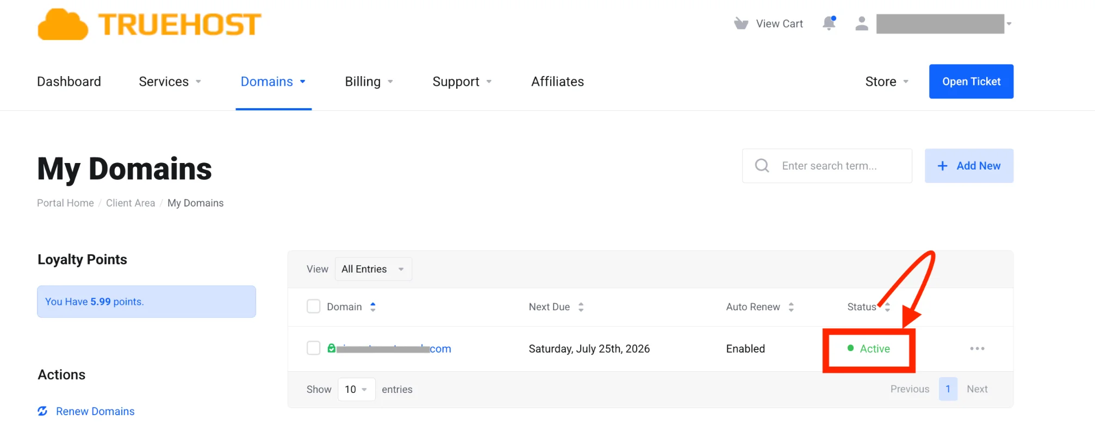Click the search magnifier icon
The height and width of the screenshot is (432, 1095).
point(762,166)
